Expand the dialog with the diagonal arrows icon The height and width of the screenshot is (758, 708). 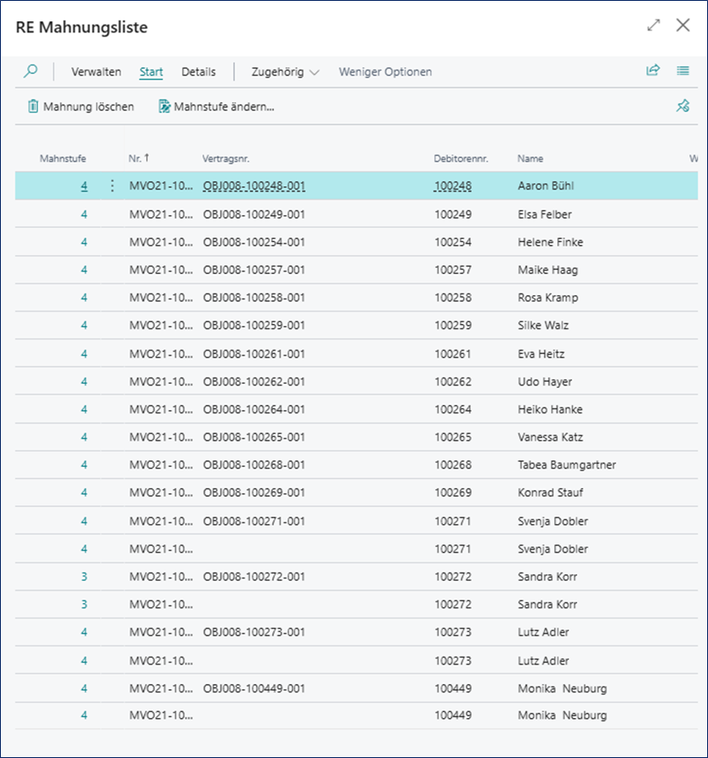[x=653, y=26]
